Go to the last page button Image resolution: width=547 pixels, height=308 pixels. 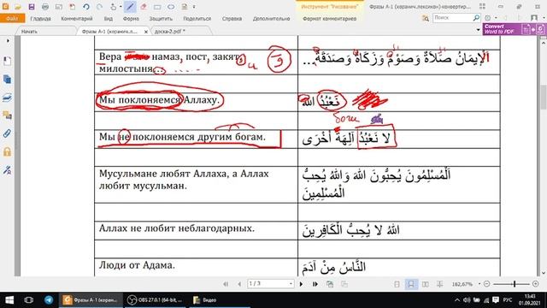[315, 284]
